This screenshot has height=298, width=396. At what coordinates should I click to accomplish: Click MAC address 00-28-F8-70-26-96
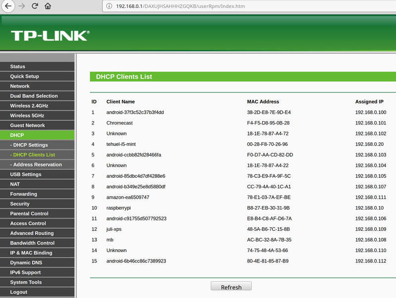pyautogui.click(x=267, y=144)
